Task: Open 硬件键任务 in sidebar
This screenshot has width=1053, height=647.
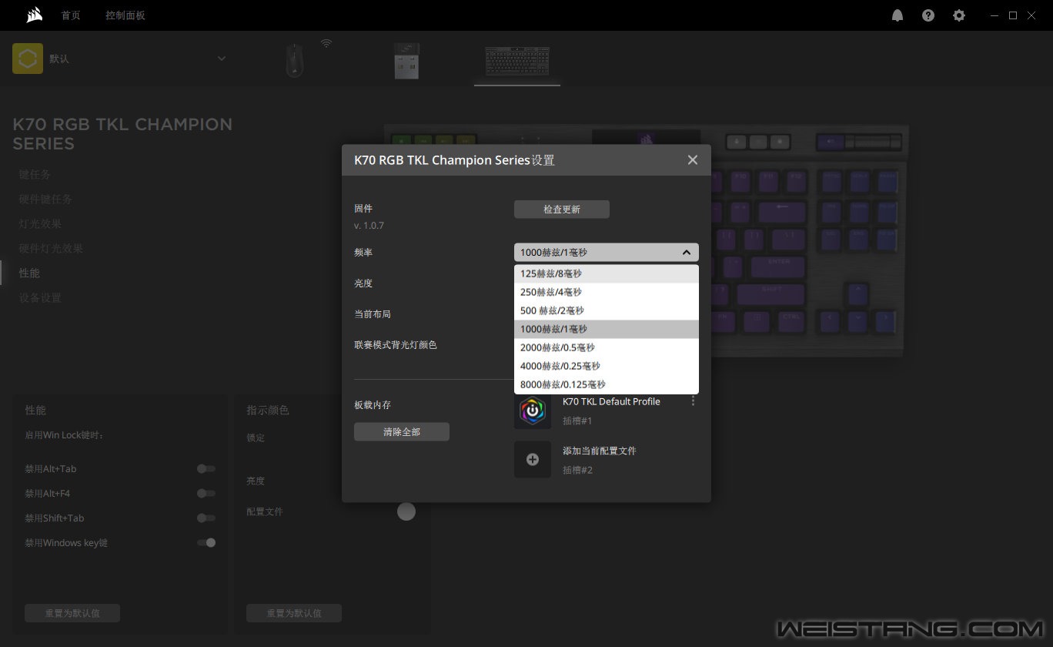Action: click(x=45, y=199)
